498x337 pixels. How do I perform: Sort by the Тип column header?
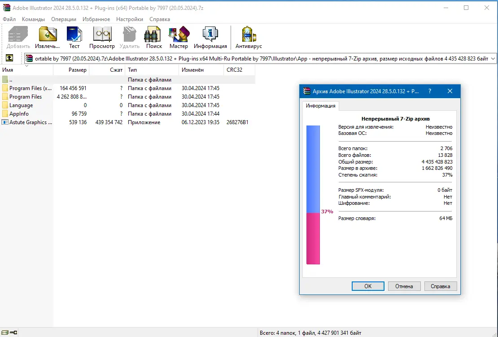[x=152, y=70]
